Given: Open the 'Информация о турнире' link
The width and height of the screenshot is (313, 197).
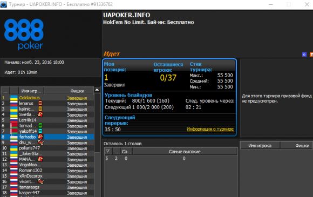Looking at the screenshot, I should point(210,129).
